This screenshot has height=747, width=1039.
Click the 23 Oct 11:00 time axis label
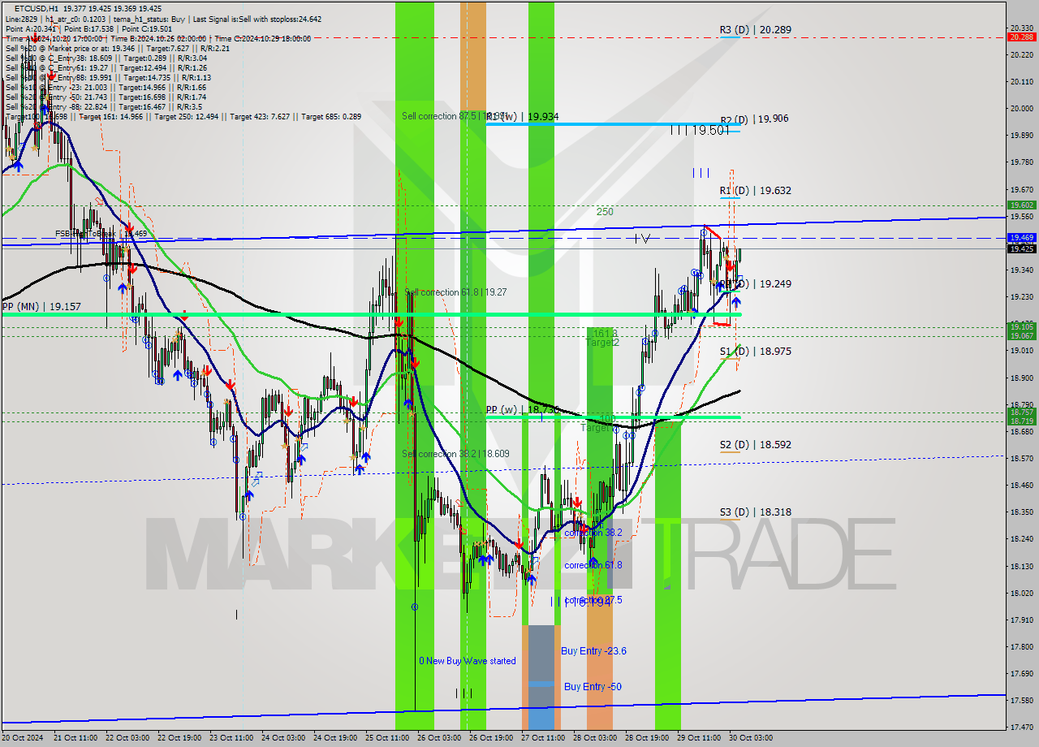tap(231, 738)
